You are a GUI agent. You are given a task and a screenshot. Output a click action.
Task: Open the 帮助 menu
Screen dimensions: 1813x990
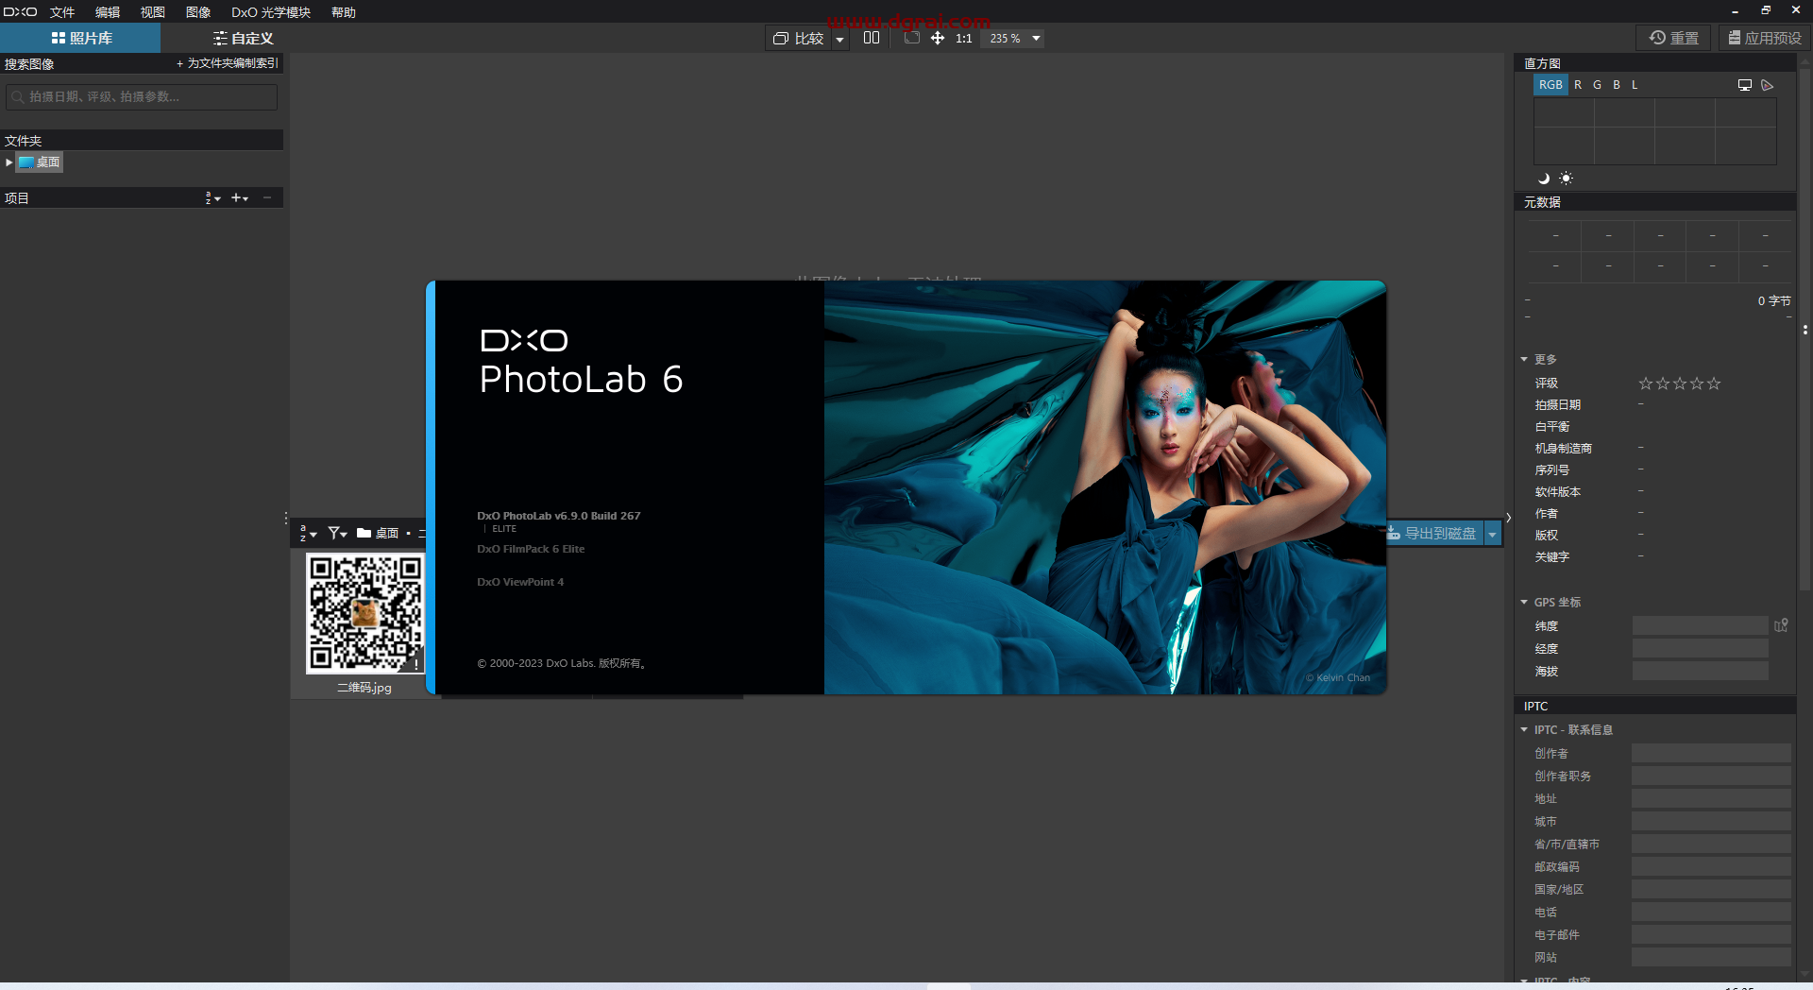coord(344,12)
